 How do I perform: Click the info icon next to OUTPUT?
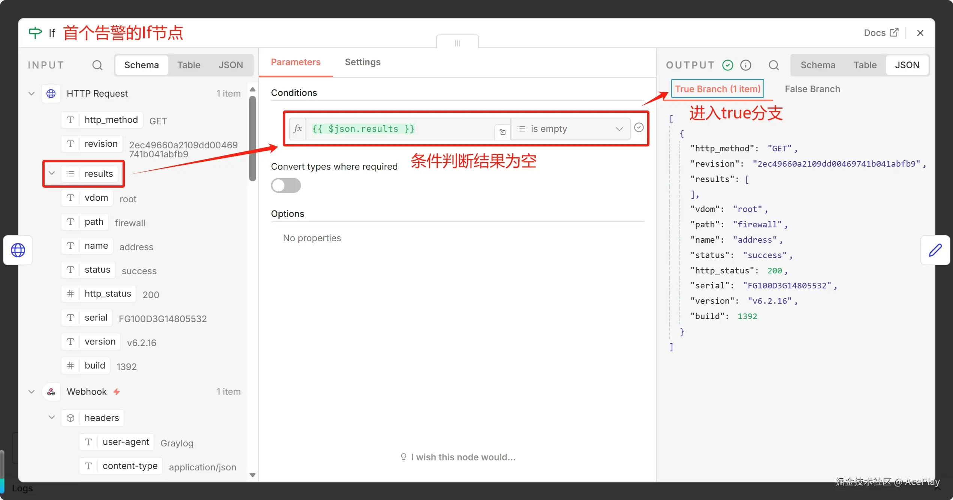coord(746,65)
